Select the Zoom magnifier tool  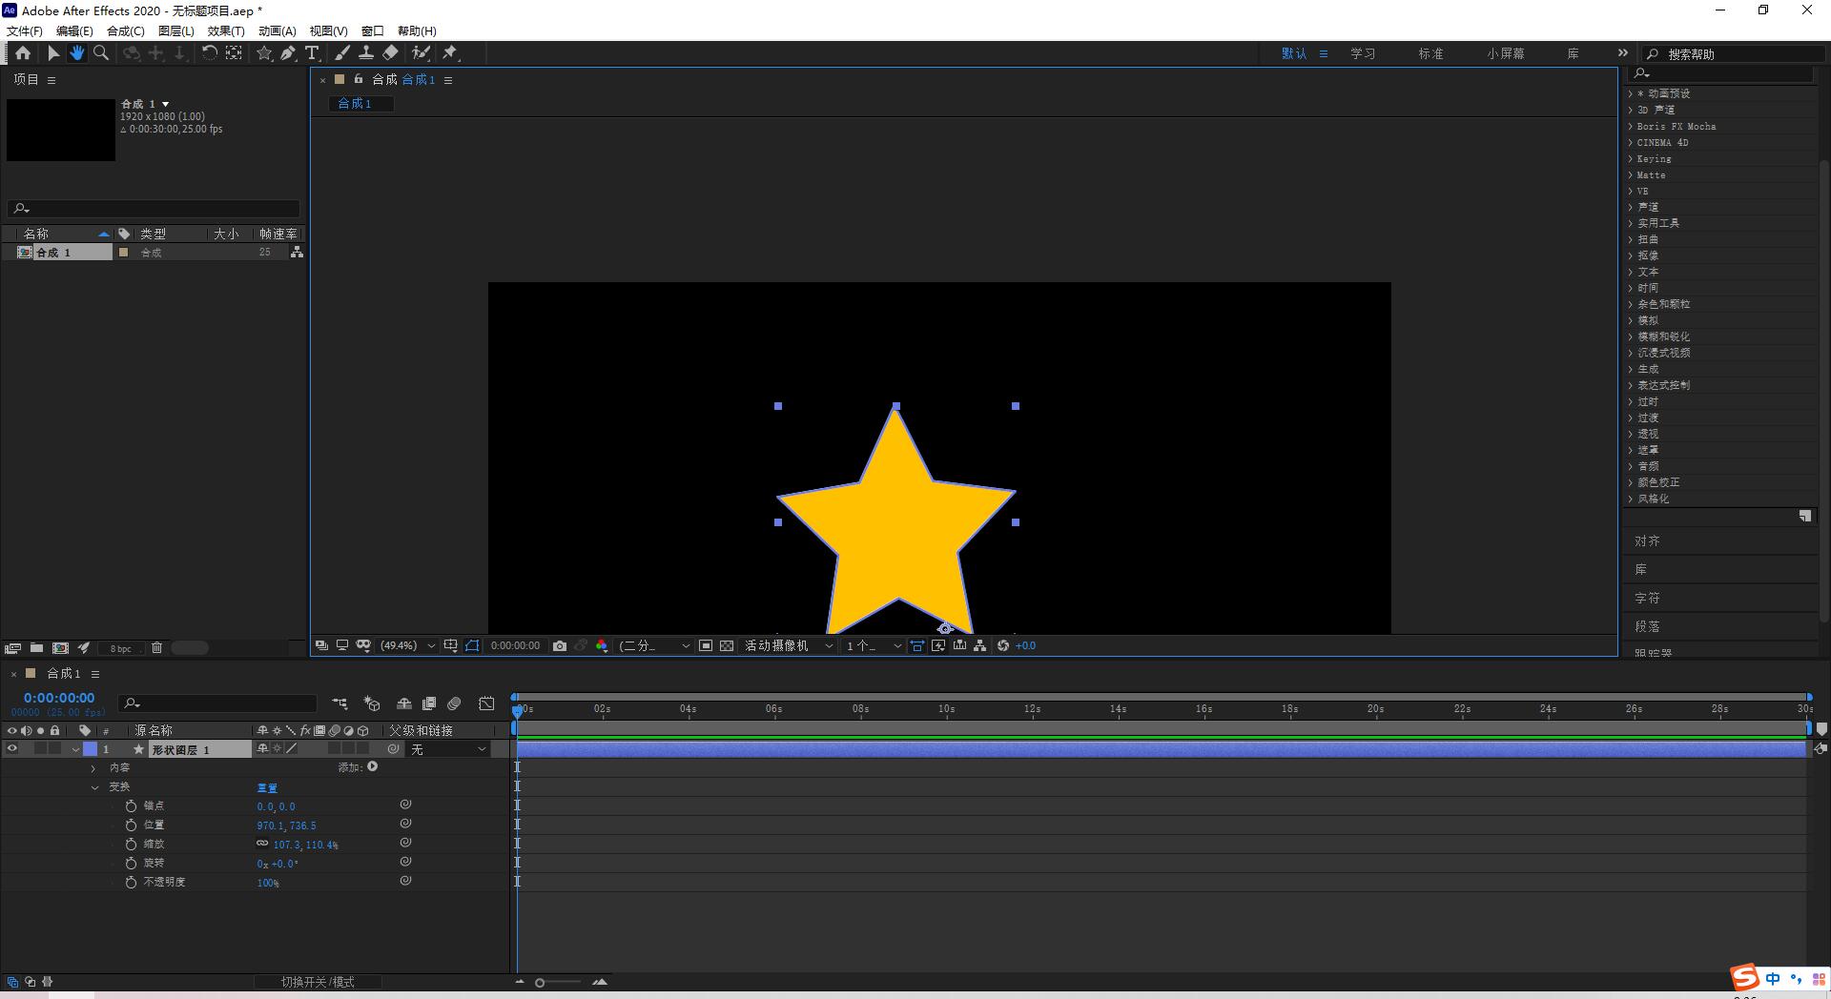[x=100, y=53]
